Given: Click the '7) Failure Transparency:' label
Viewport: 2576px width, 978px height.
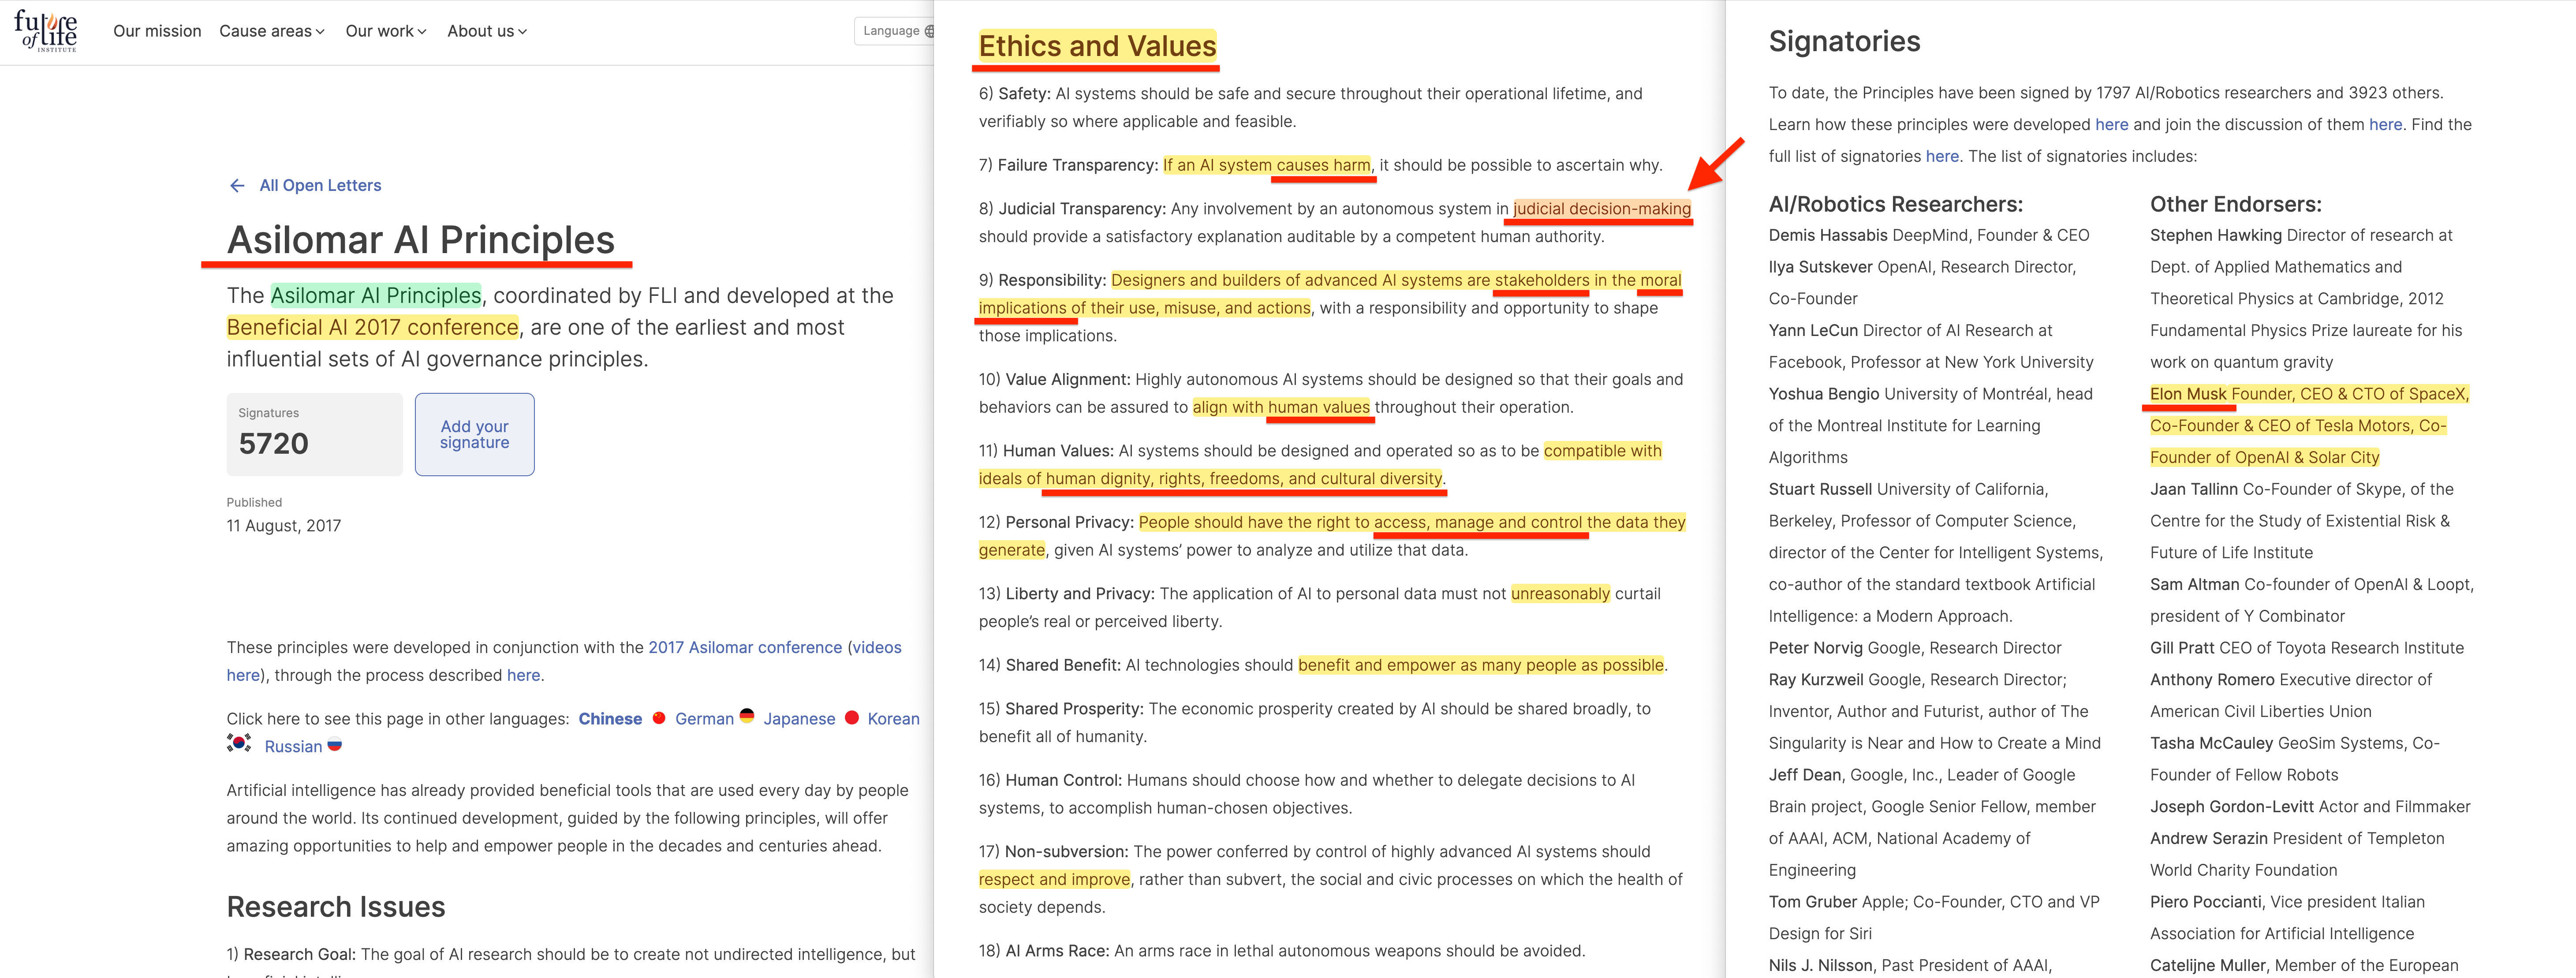Looking at the screenshot, I should [1068, 166].
